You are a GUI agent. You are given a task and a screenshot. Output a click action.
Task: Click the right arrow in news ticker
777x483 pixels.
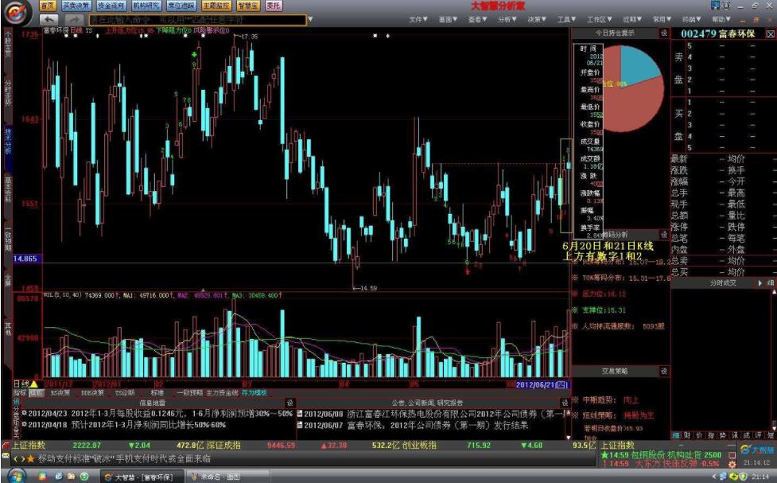pyautogui.click(x=21, y=458)
